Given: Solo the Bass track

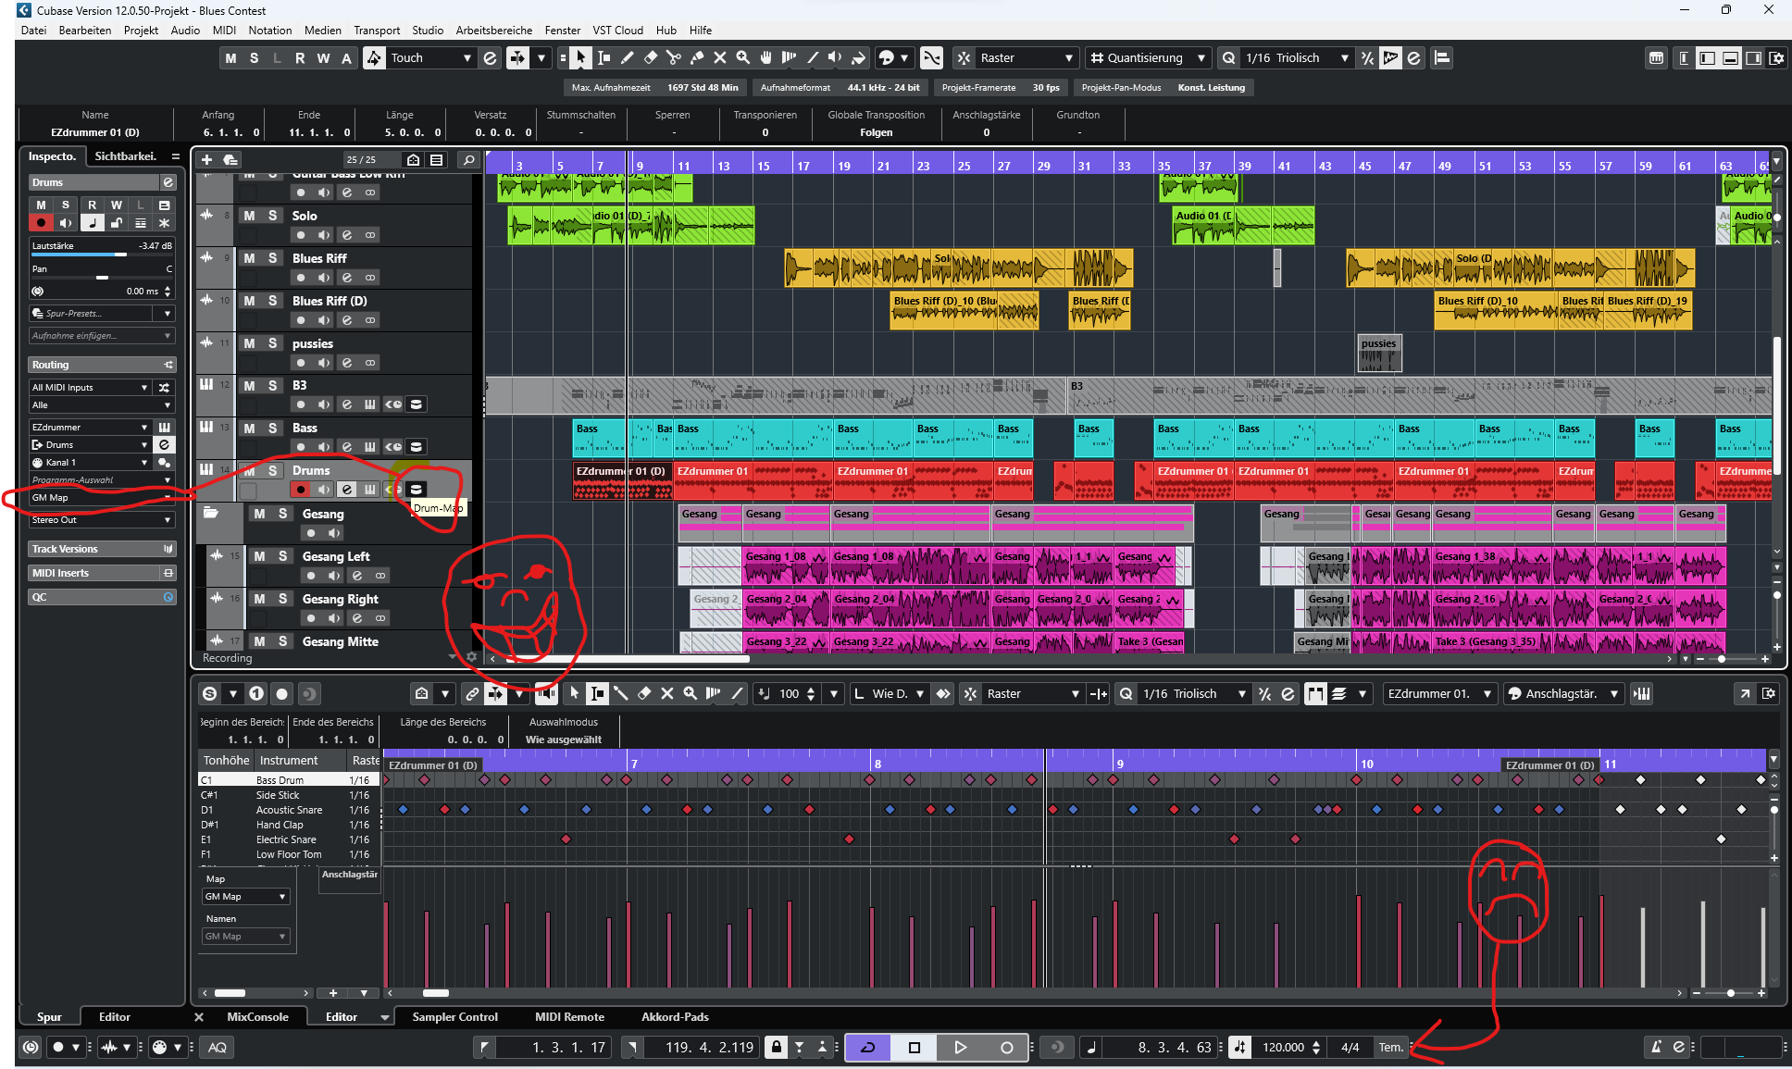Looking at the screenshot, I should tap(272, 428).
